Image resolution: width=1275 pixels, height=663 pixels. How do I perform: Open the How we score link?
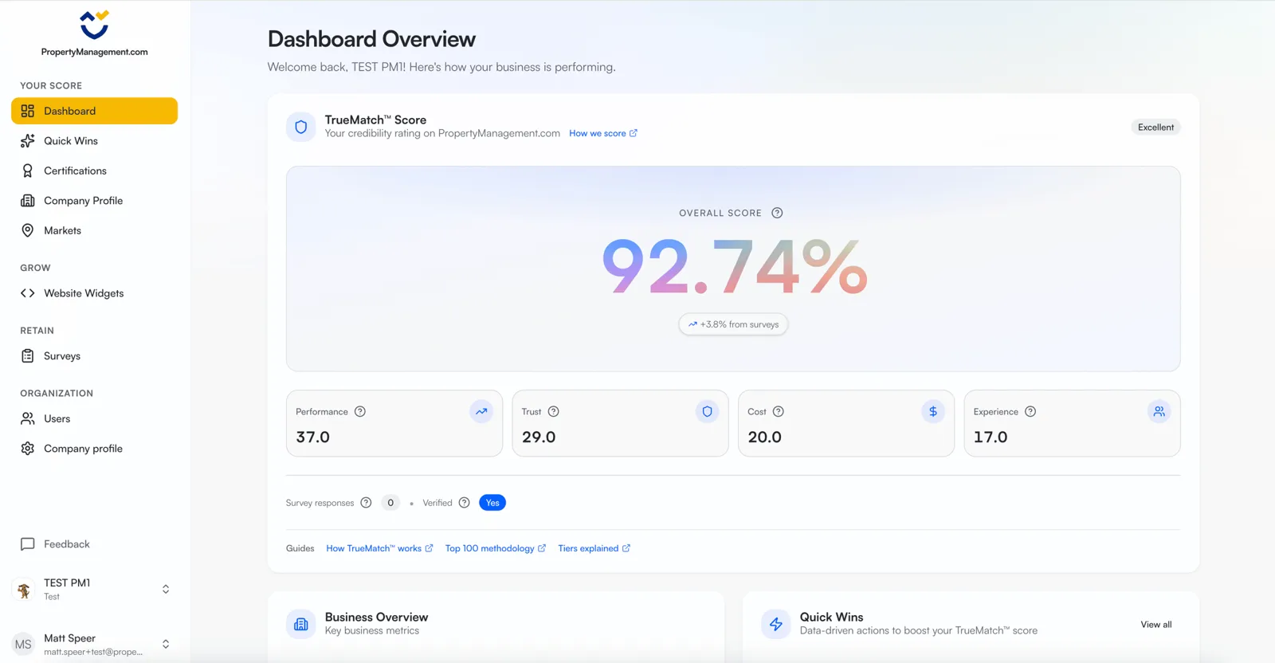[x=603, y=133]
